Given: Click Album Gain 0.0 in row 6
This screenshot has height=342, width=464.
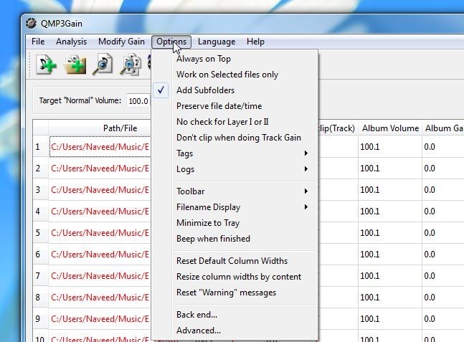Looking at the screenshot, I should pyautogui.click(x=443, y=255).
